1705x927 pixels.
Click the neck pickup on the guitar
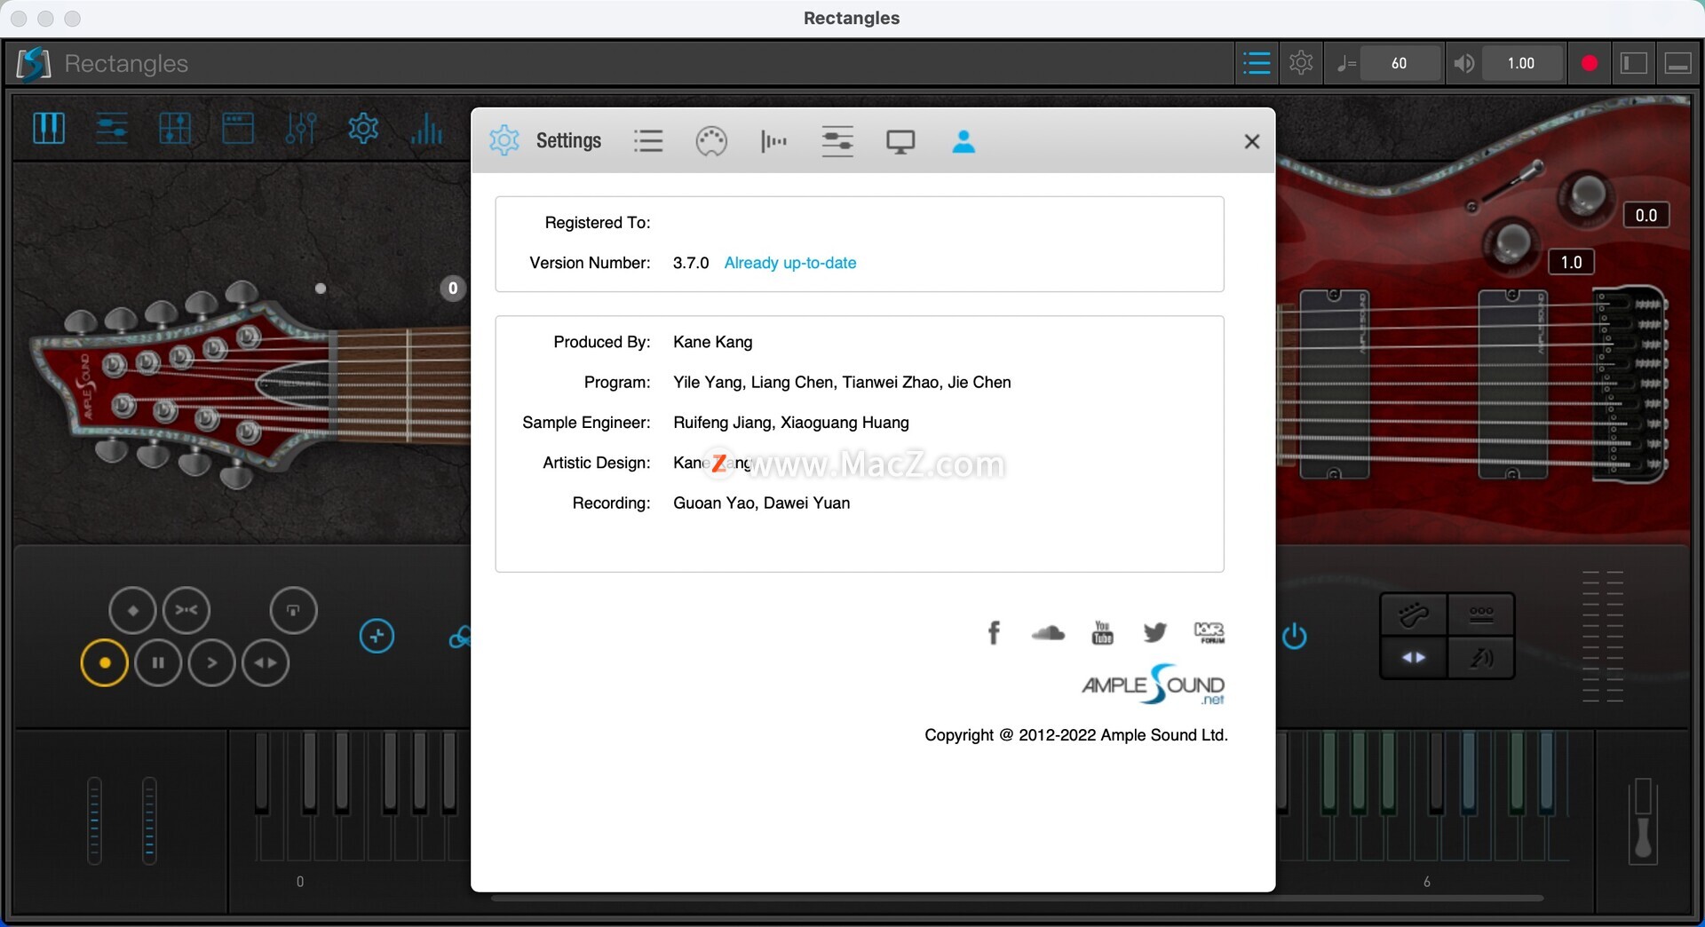coord(1334,384)
